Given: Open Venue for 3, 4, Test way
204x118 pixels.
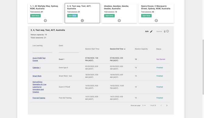Looking at the screenshot, I should [72, 16].
